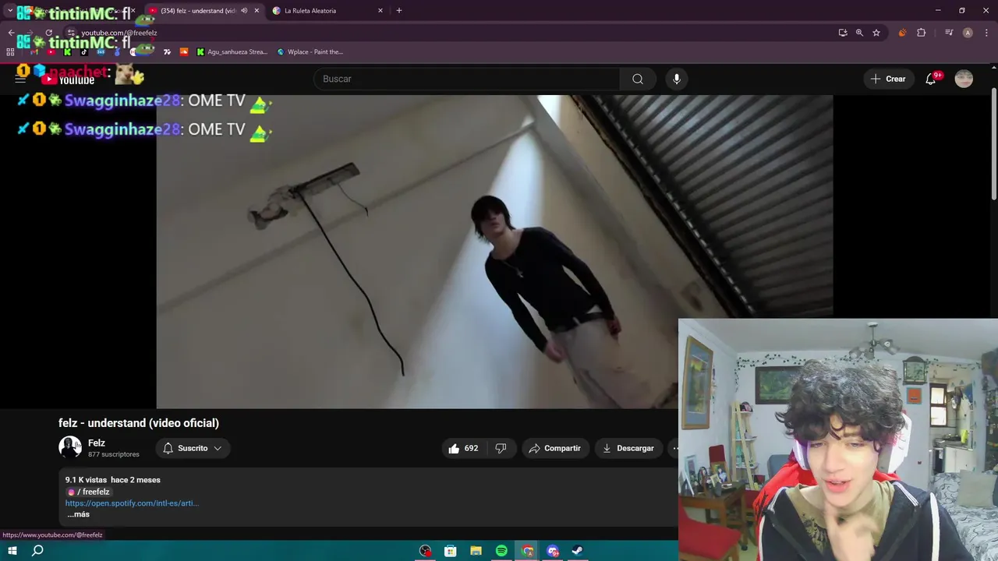Mute the felz YouTube tab audio
Viewport: 998px width, 561px height.
point(244,11)
